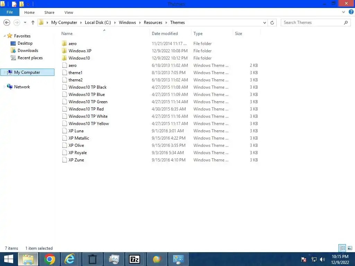This screenshot has width=355, height=266.
Task: Select the aero folder icon
Action: coord(64,43)
